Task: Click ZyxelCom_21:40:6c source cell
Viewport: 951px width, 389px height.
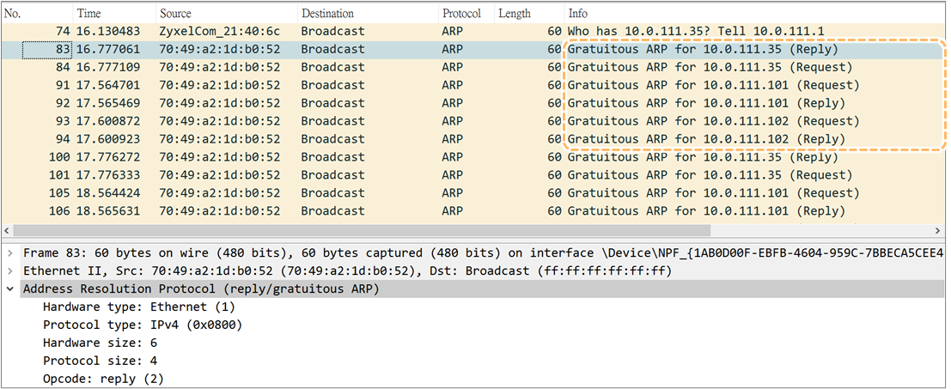Action: coord(220,31)
